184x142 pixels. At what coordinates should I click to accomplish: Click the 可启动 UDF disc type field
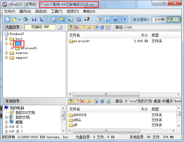[40, 27]
